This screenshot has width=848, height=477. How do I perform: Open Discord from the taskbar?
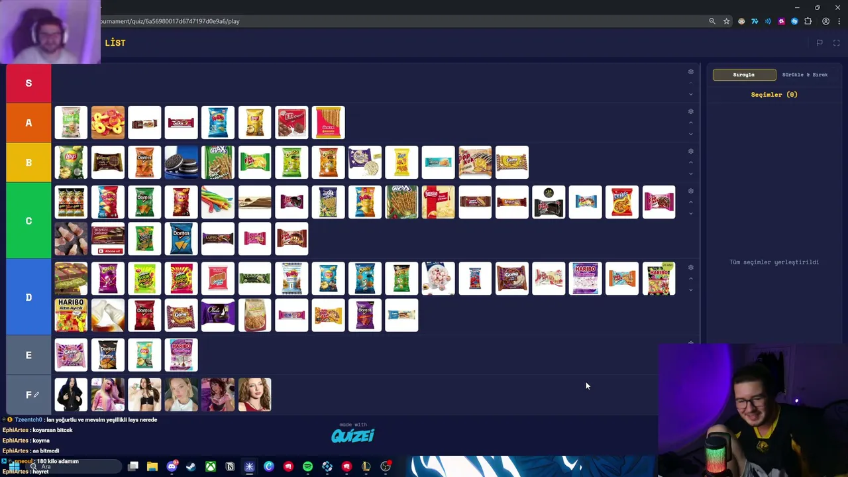coord(172,466)
